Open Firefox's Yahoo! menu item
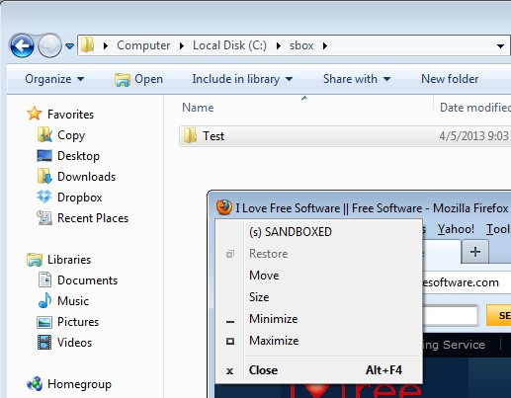The image size is (511, 398). [x=456, y=229]
